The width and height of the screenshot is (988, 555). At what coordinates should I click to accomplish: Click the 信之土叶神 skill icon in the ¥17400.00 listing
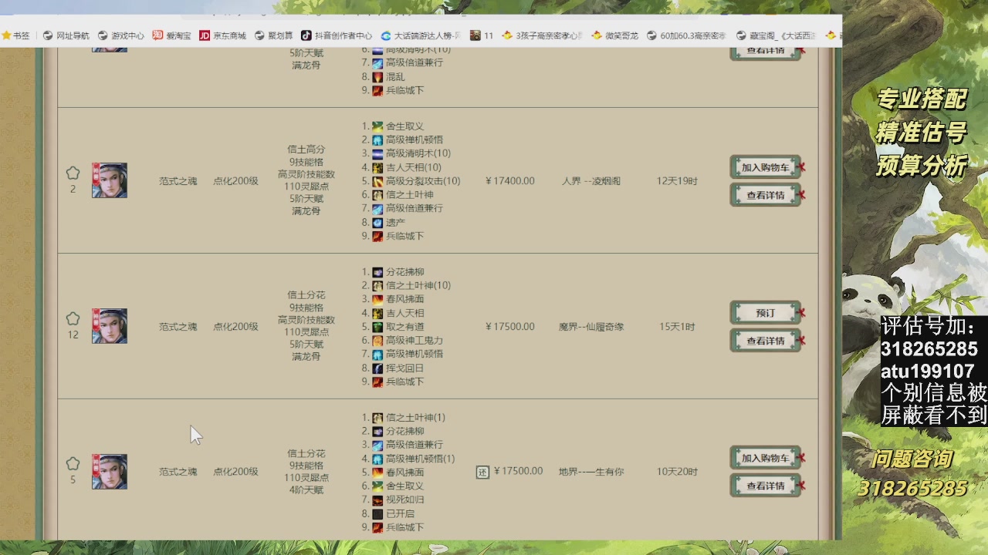[x=377, y=195]
